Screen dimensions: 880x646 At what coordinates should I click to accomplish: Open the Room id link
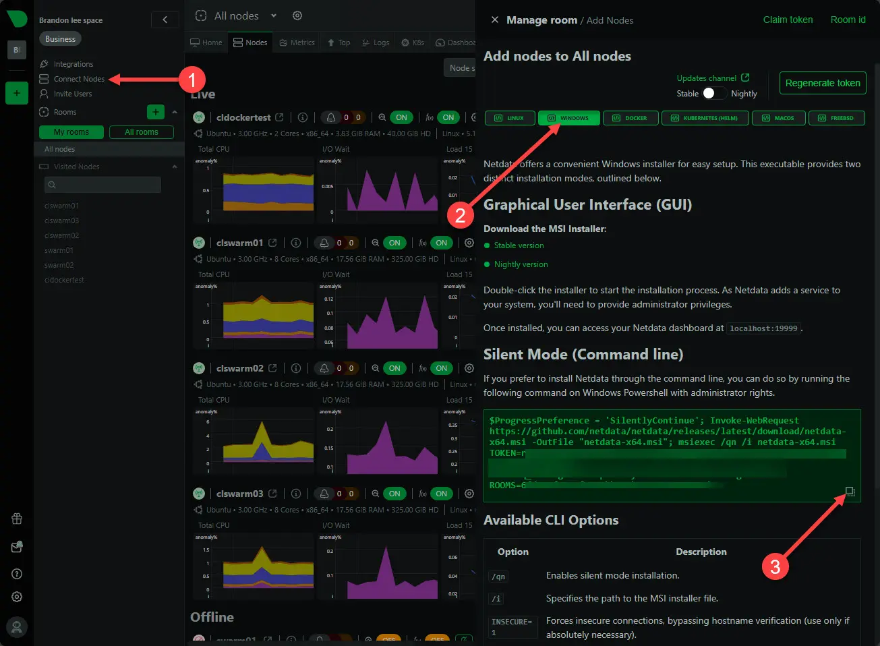[848, 20]
